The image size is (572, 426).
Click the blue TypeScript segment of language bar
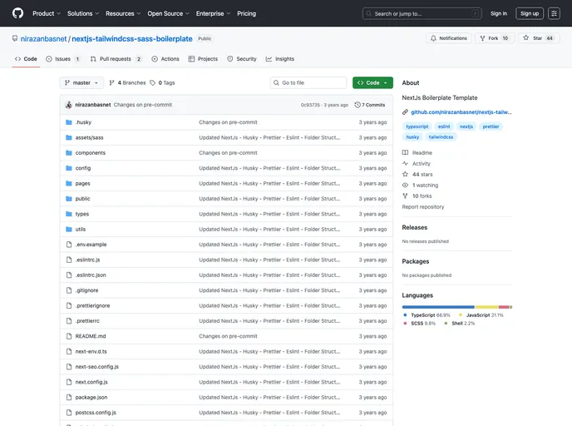tap(438, 307)
